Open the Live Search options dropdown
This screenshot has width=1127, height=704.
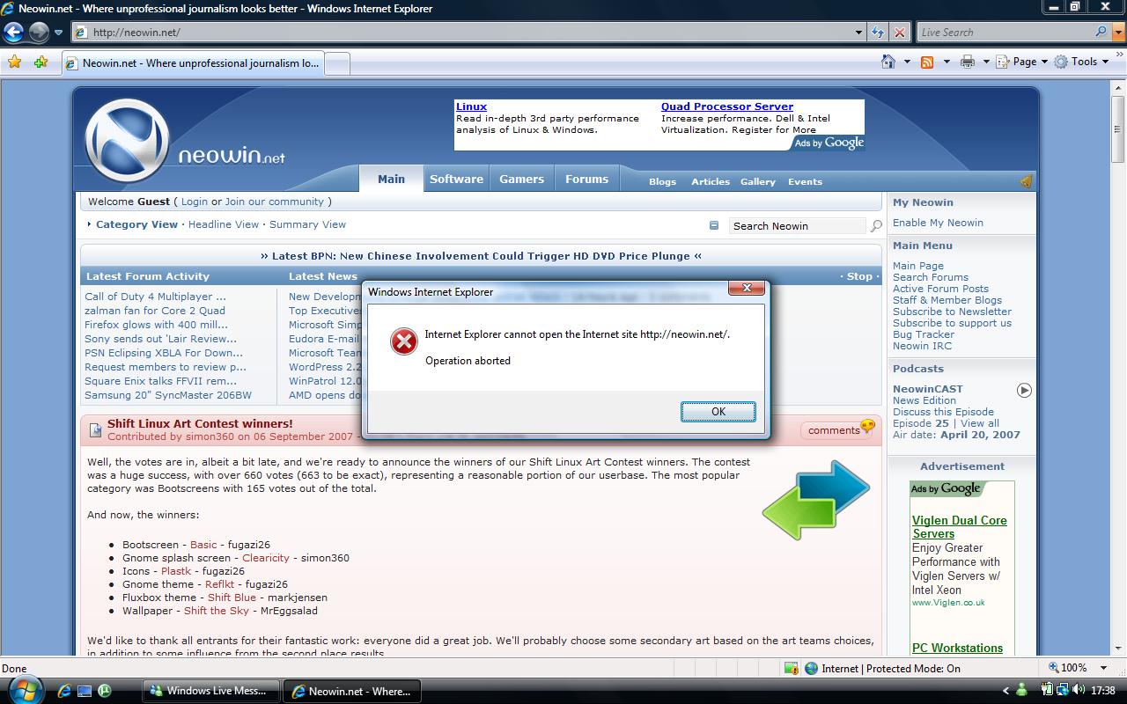pos(1117,33)
